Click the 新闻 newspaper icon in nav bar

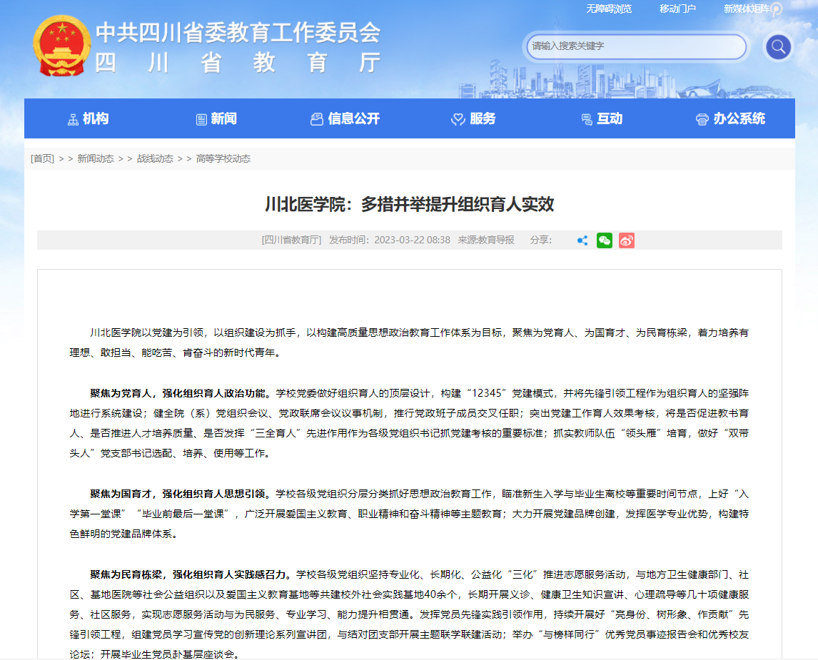pos(202,118)
